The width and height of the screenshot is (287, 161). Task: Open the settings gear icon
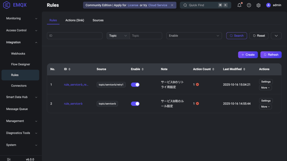pos(258,5)
